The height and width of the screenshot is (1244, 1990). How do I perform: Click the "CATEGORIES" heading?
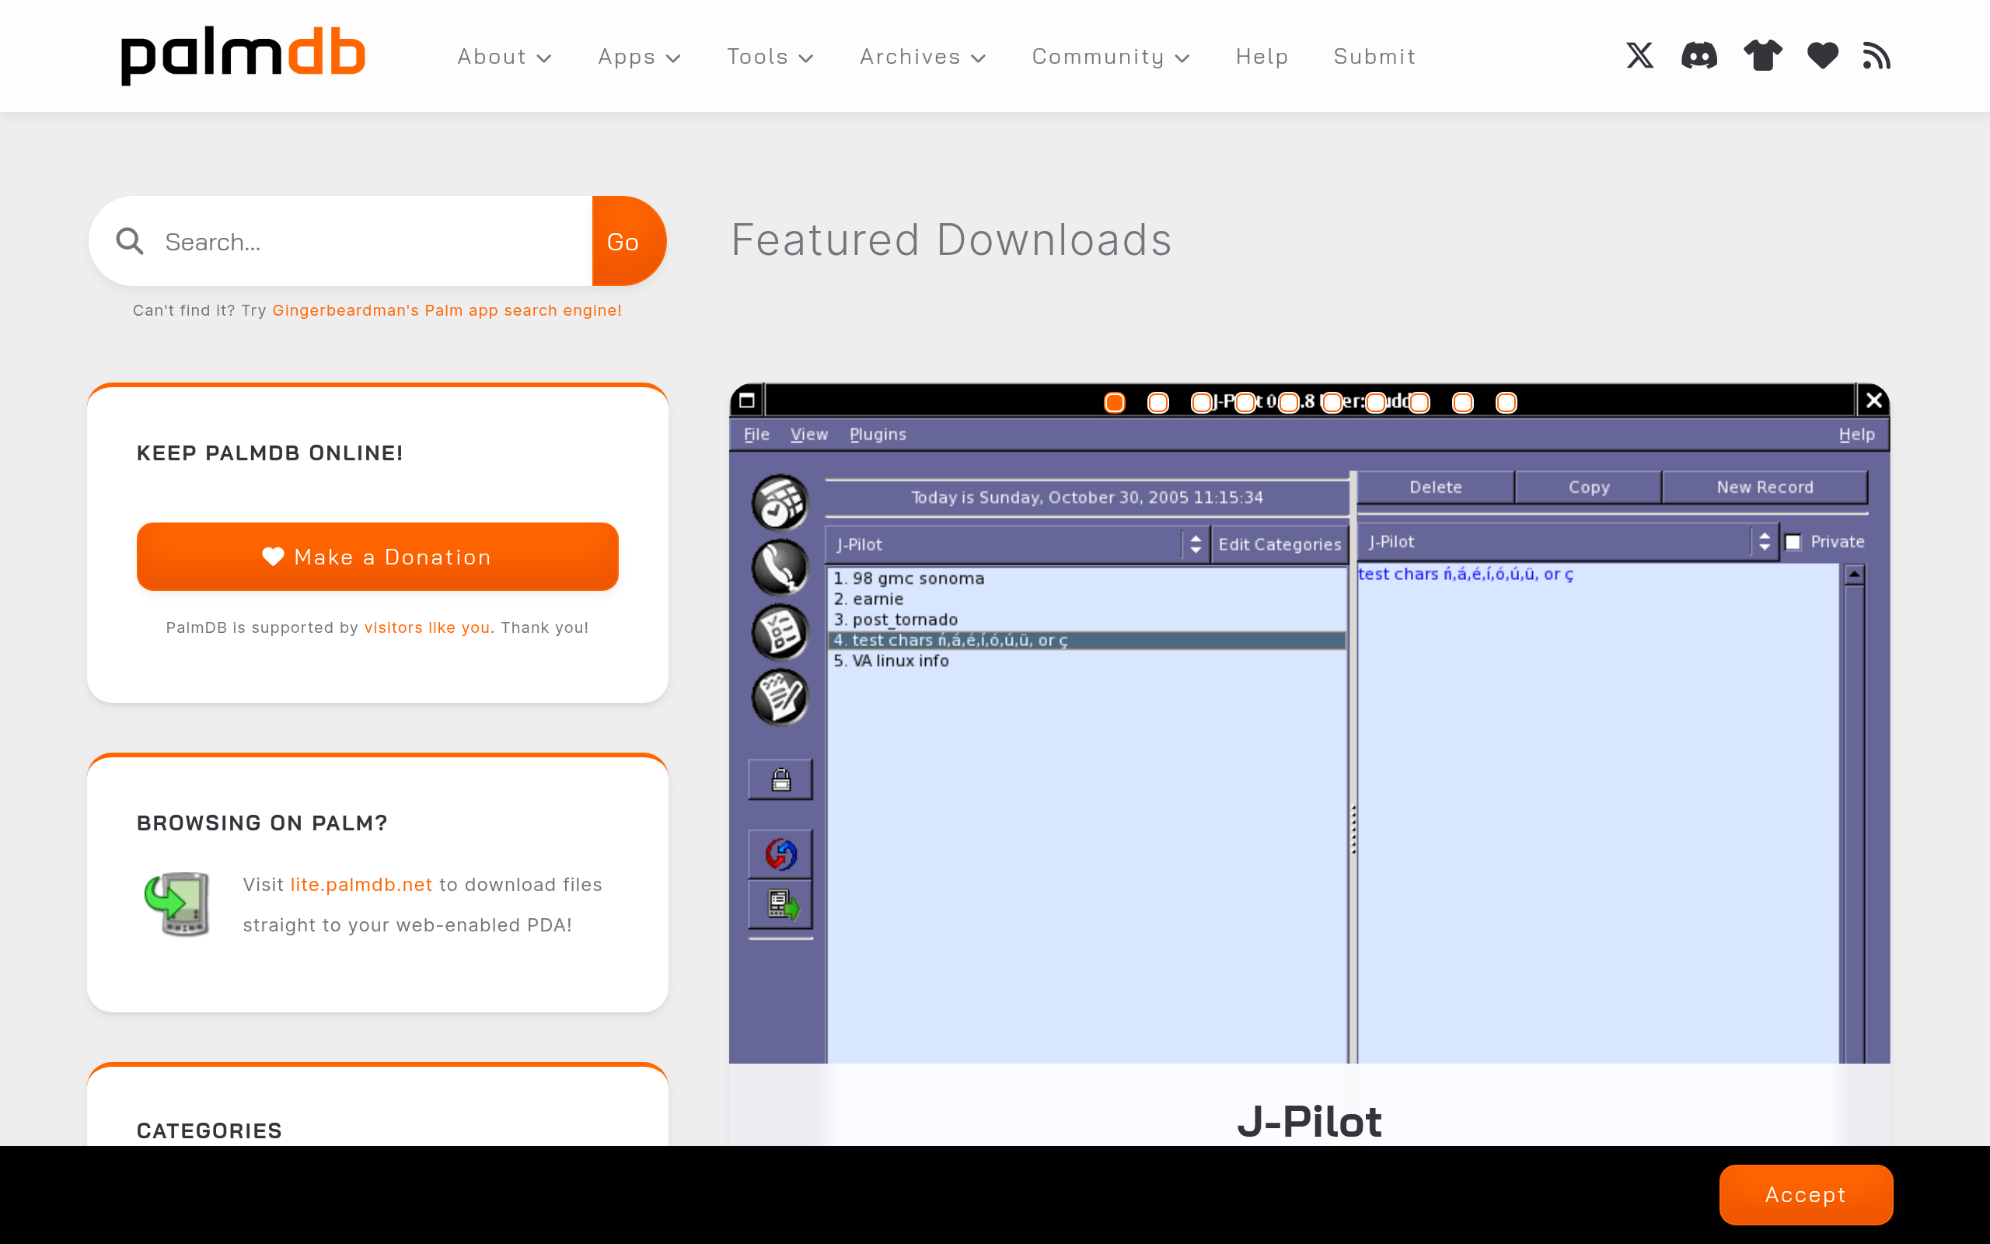pos(209,1131)
